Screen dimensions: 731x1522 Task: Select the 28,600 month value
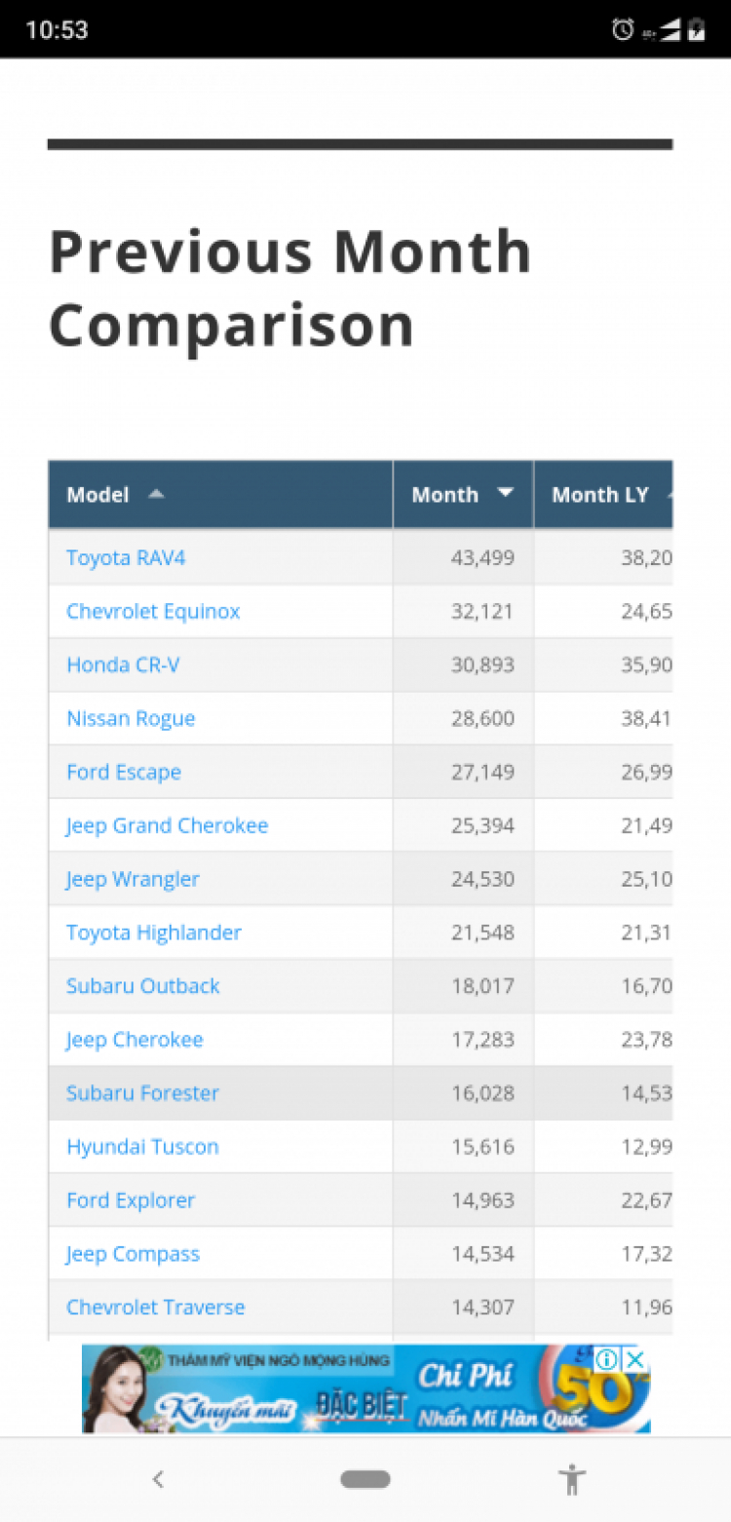tap(482, 718)
